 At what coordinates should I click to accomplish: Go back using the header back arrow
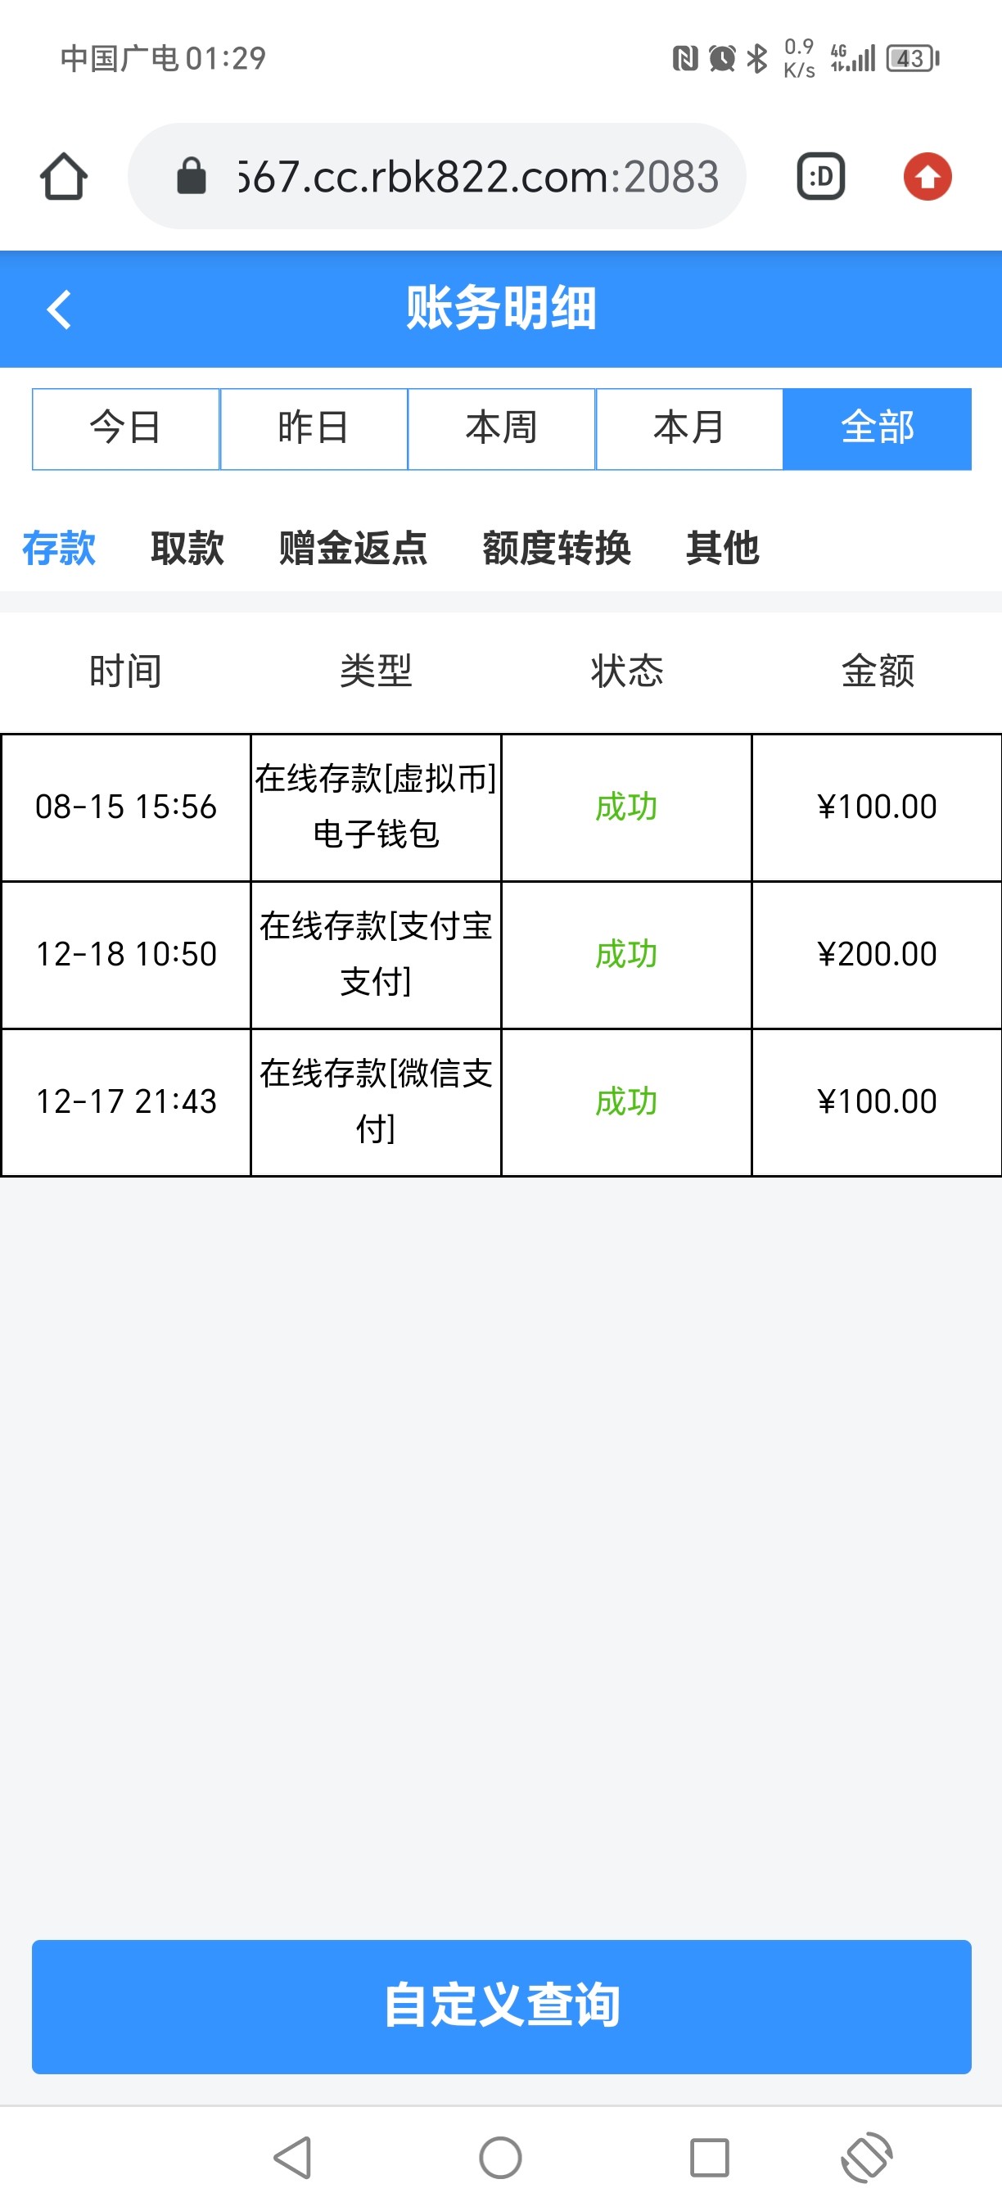[x=59, y=309]
